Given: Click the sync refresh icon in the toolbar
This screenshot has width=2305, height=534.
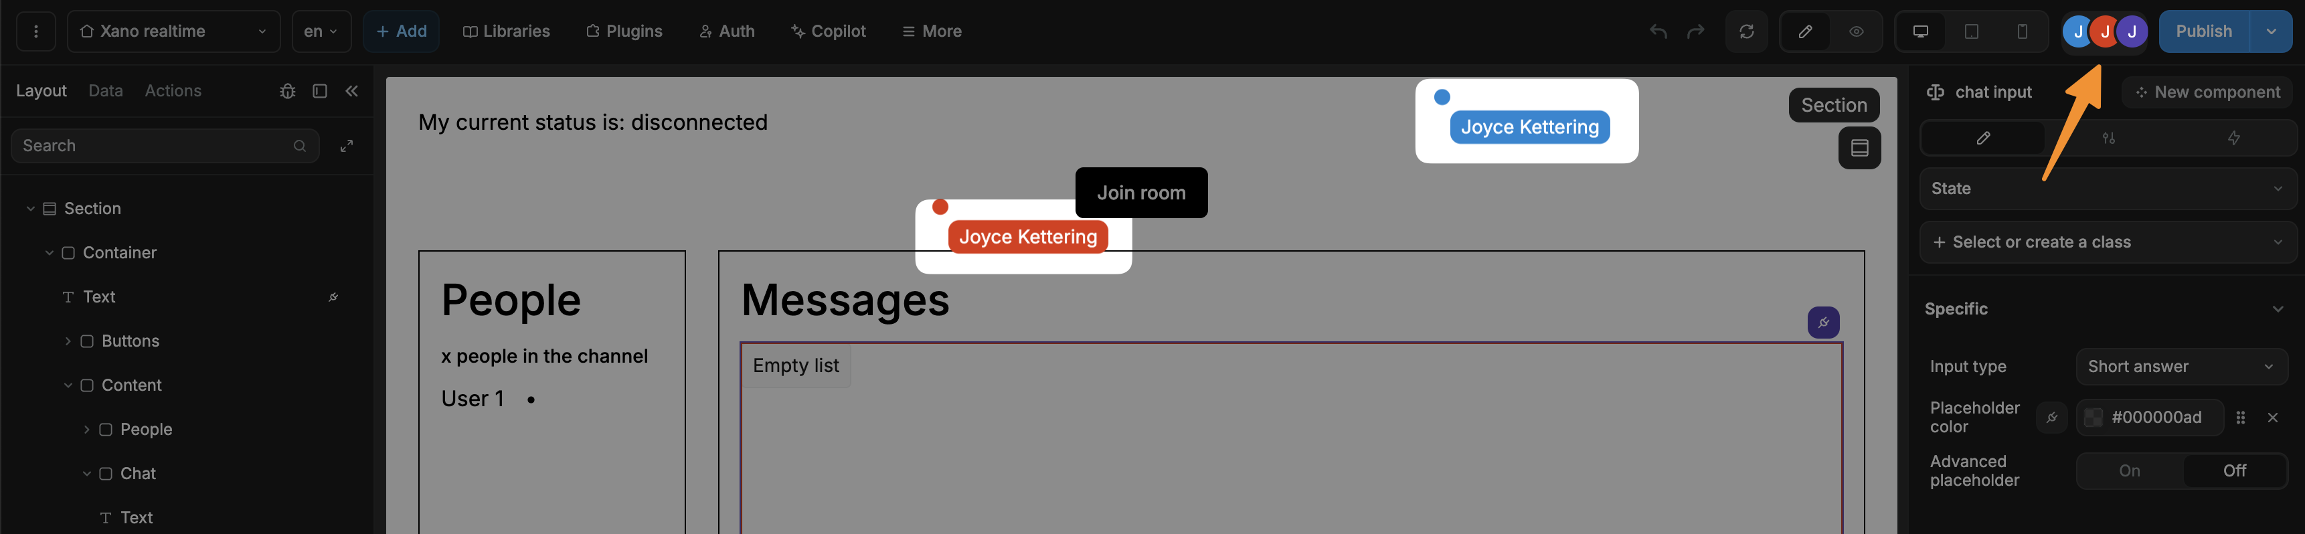Looking at the screenshot, I should (1747, 31).
